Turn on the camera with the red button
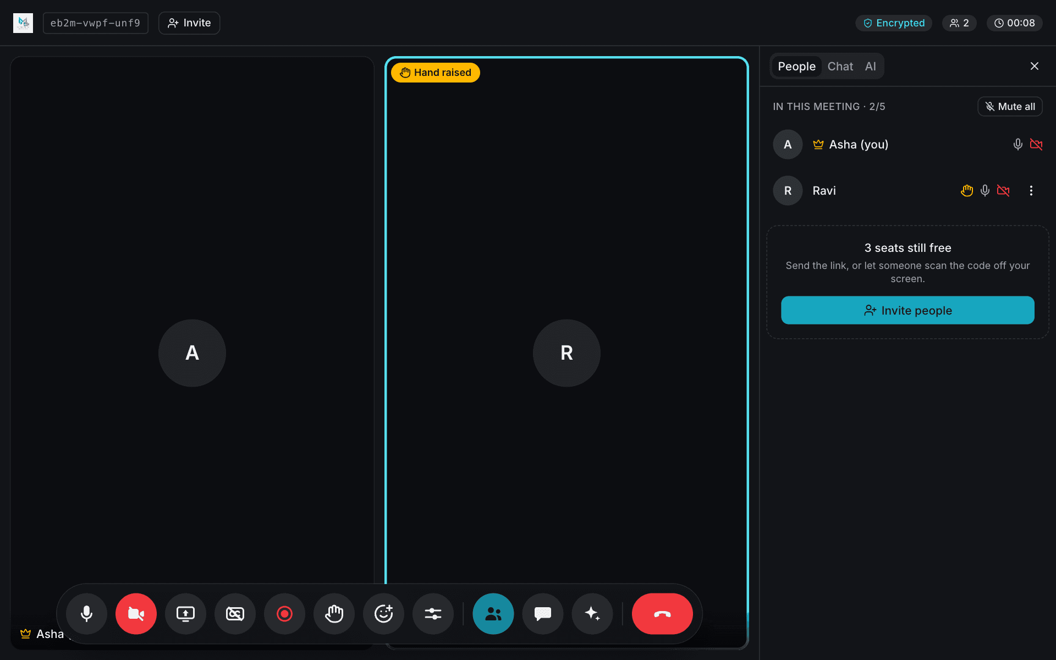1056x660 pixels. pos(136,614)
